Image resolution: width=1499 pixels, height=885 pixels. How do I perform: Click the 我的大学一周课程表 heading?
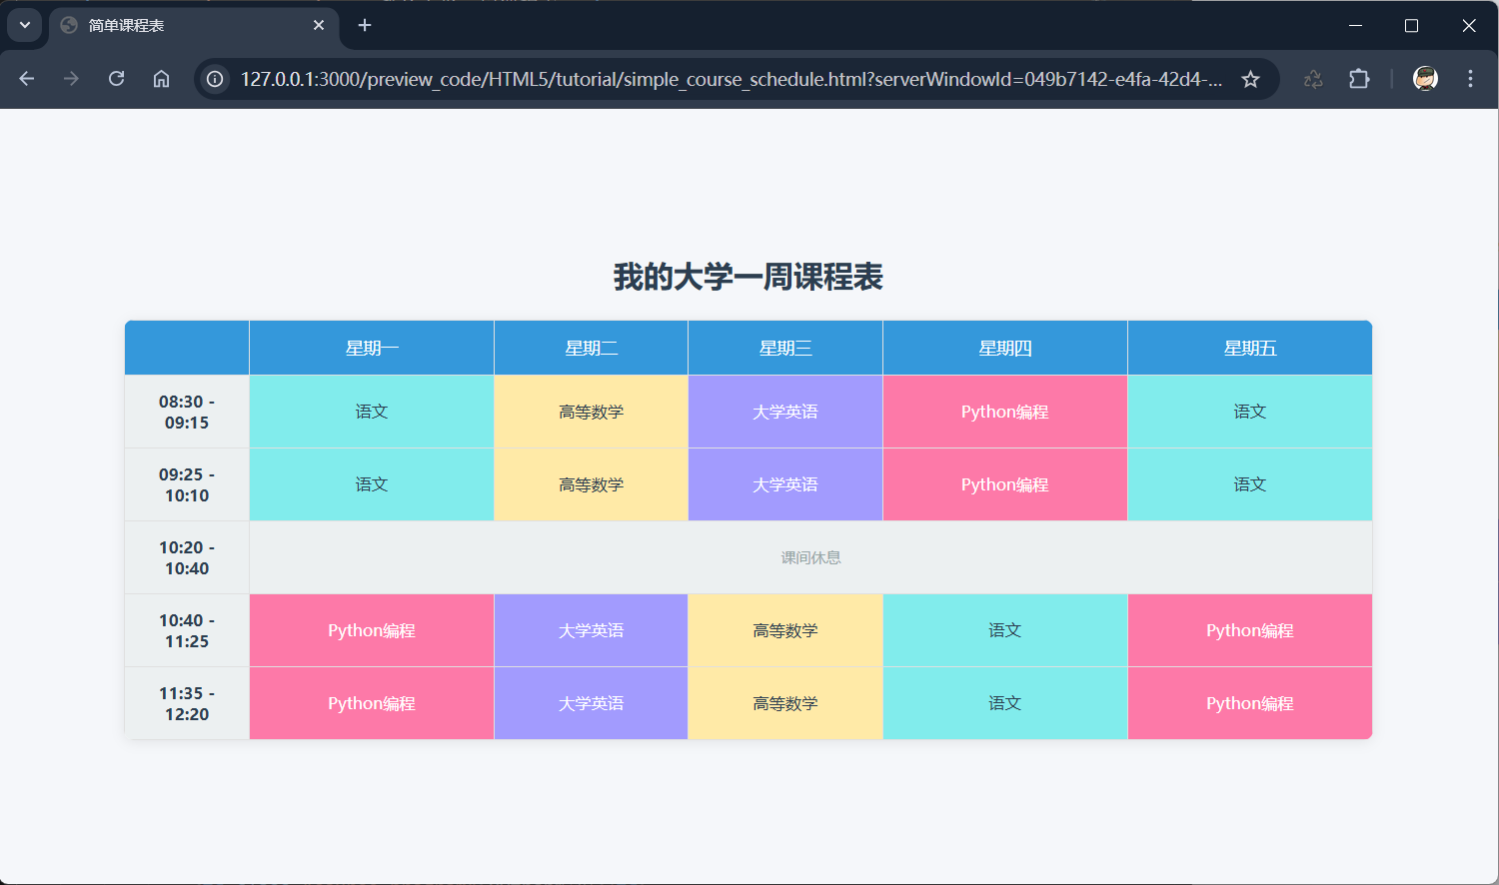click(749, 277)
